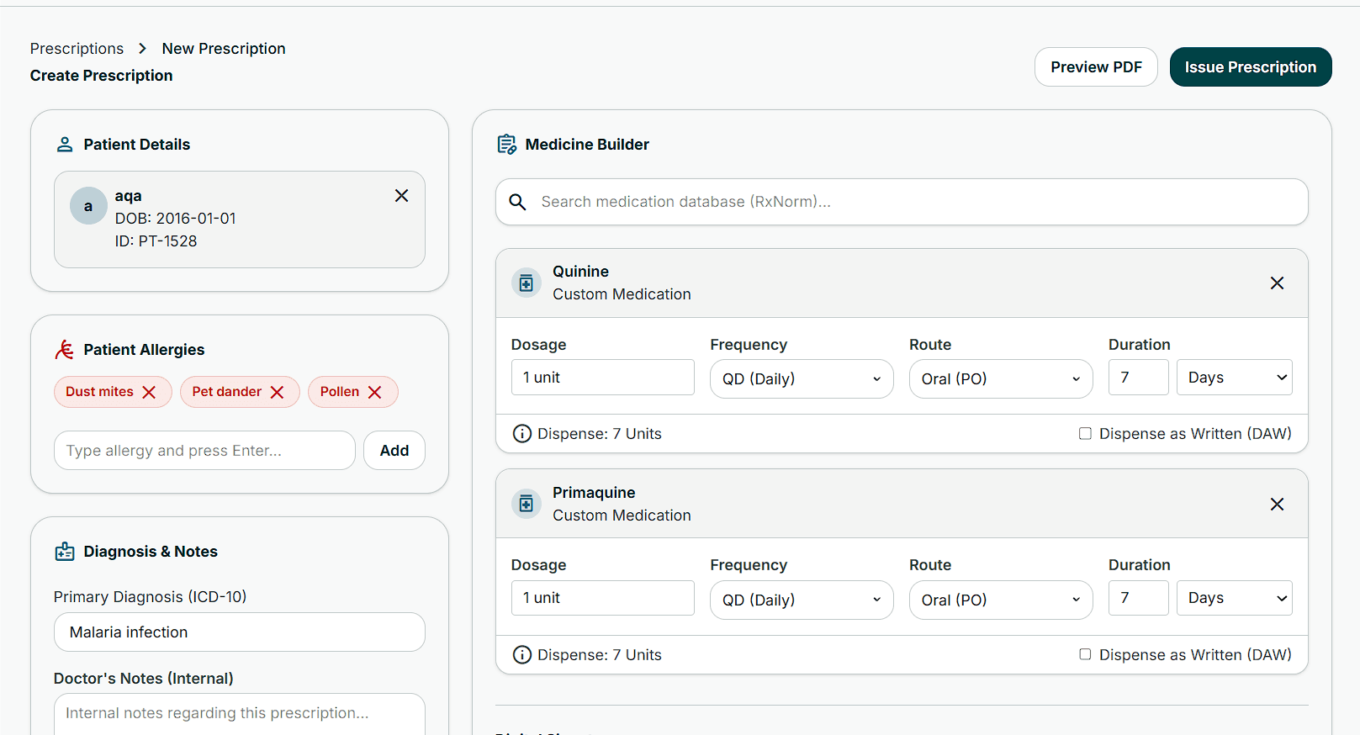1360x735 pixels.
Task: Remove the Dust mites allergy tag
Action: (149, 392)
